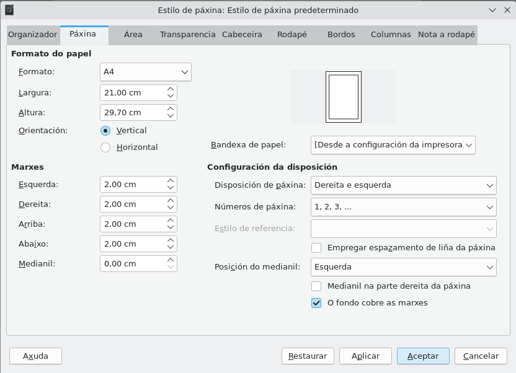Viewport: 516px width, 373px height.
Task: Open the Bordos tab
Action: (x=341, y=35)
